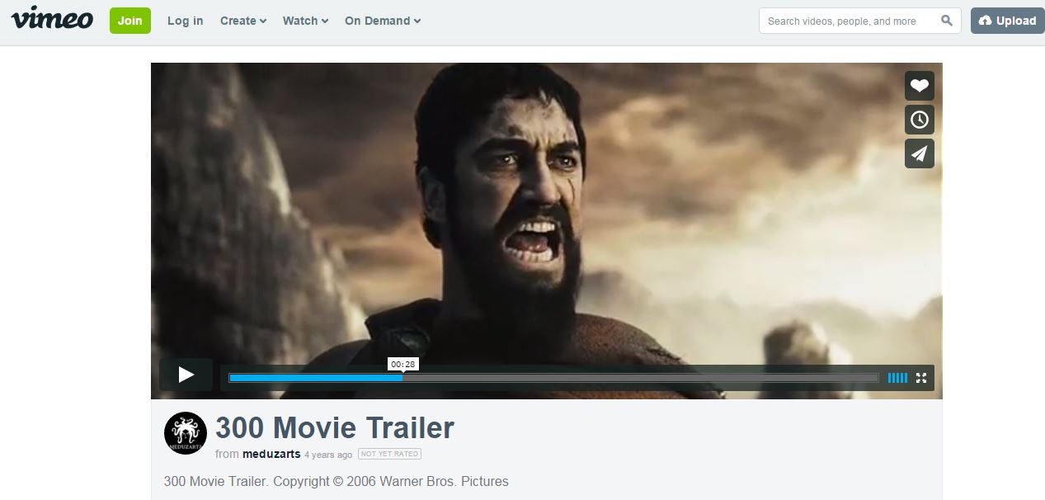Seek in the video progress bar
Viewport: 1045px width, 500px height.
click(x=553, y=378)
